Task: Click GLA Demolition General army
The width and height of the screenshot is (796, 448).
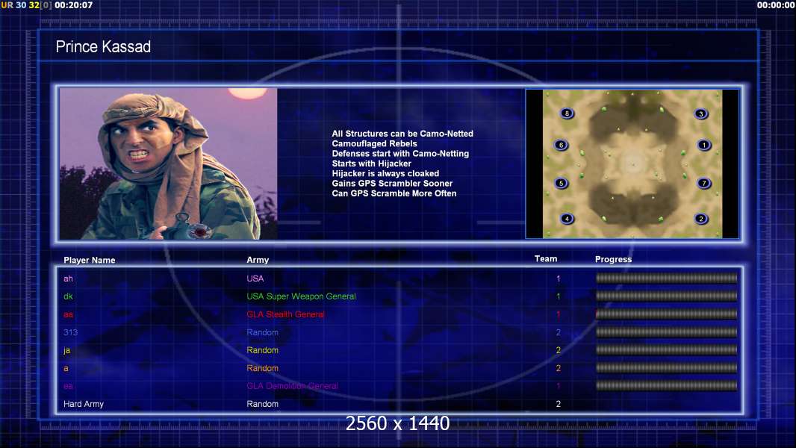Action: pos(292,386)
